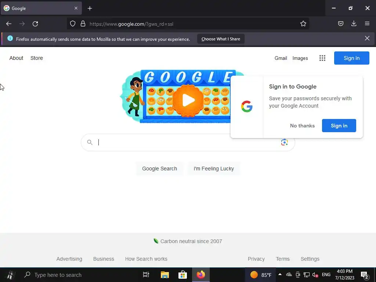Open Google apps grid
Screen dimensions: 376x282
pos(322,58)
